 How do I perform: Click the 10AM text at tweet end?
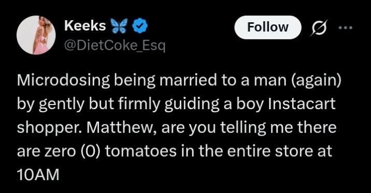38,175
